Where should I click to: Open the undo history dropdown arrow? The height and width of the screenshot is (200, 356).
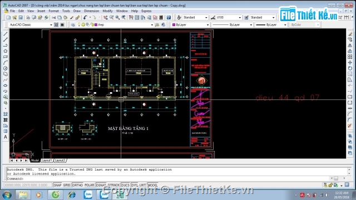[90, 17]
